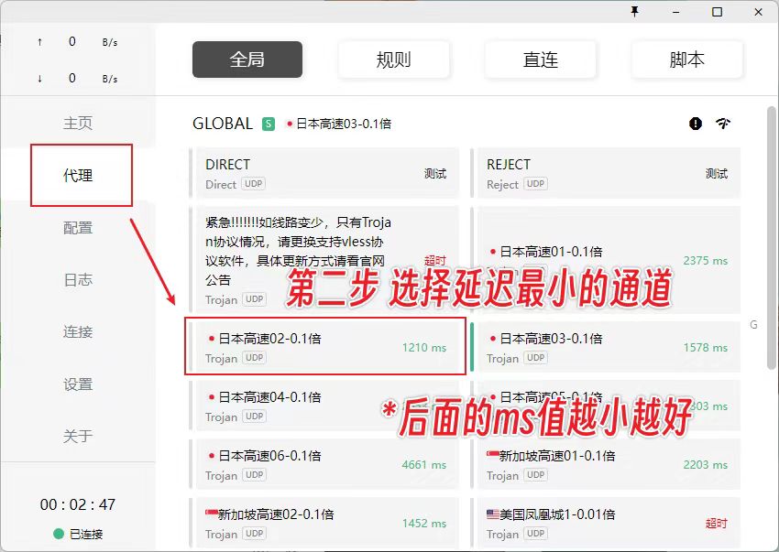The height and width of the screenshot is (552, 779).
Task: Click the 1578 ms latency reading
Action: click(706, 348)
